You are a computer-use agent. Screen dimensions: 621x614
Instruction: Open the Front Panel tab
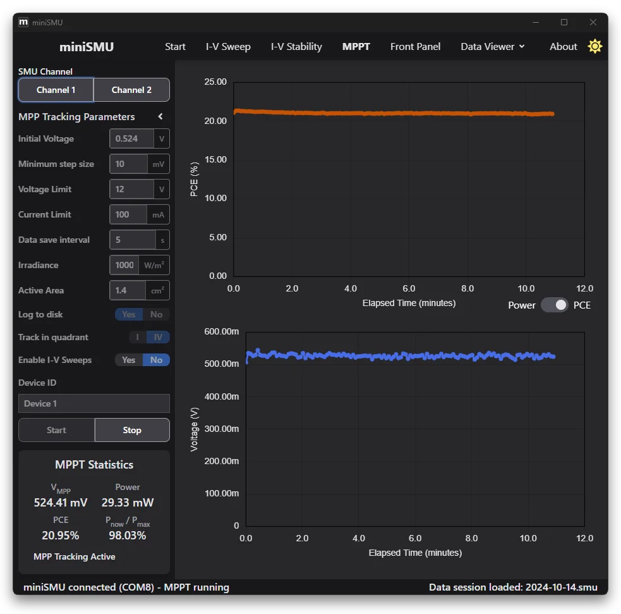[415, 46]
